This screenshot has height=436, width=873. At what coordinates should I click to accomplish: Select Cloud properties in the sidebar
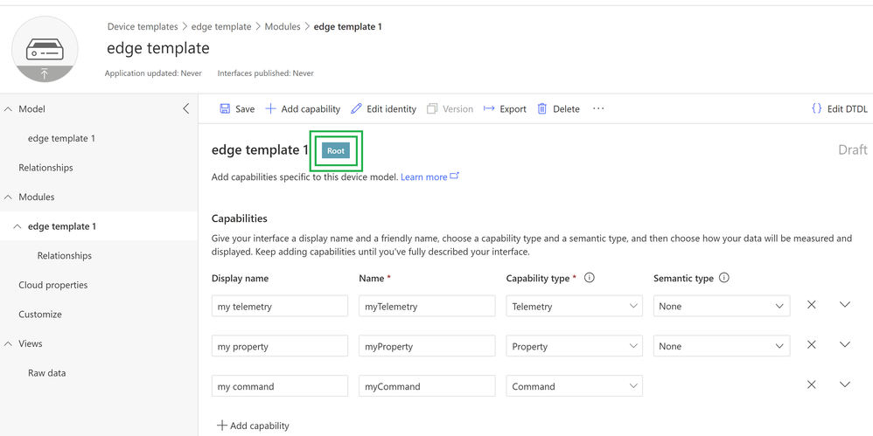53,285
